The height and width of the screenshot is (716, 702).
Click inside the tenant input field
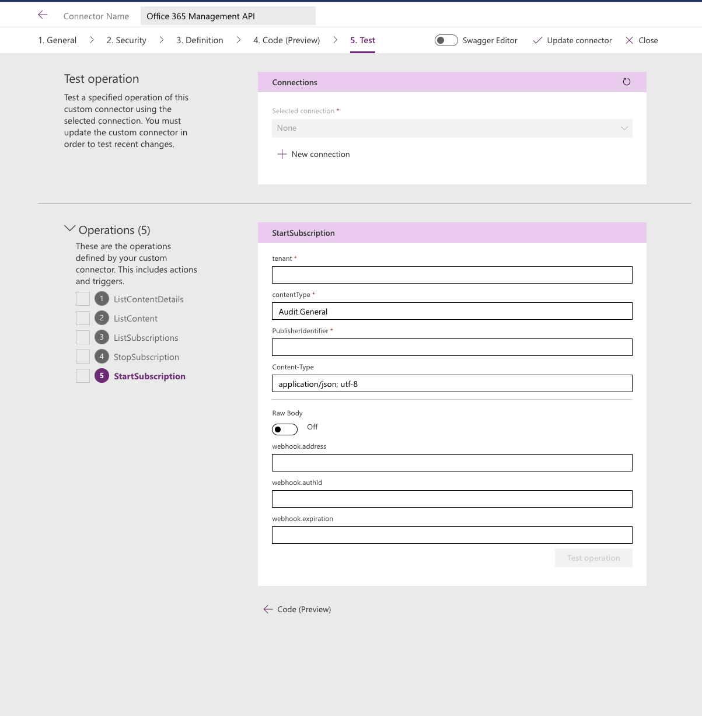coord(452,274)
